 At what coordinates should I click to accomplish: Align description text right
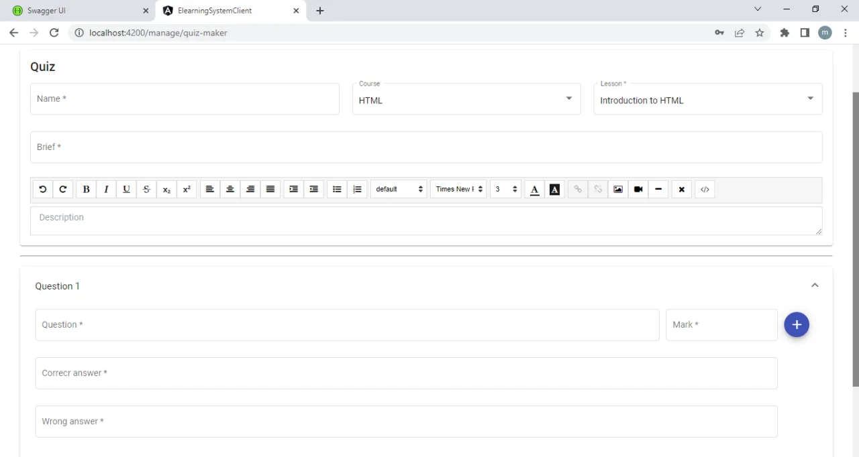point(250,190)
